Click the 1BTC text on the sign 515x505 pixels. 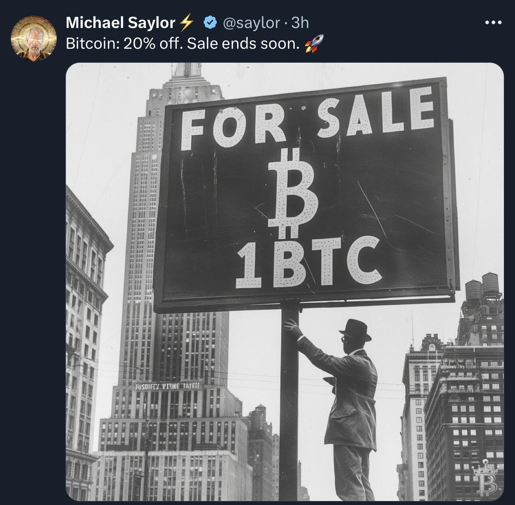tap(309, 262)
